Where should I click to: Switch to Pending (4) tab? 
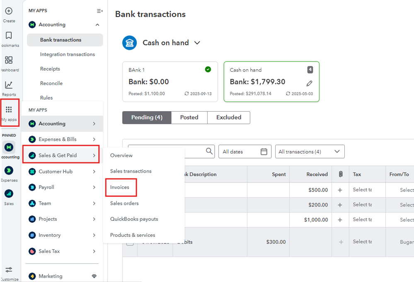(147, 118)
